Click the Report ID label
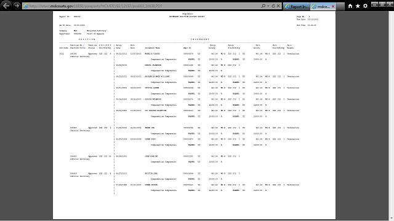 [x=65, y=17]
